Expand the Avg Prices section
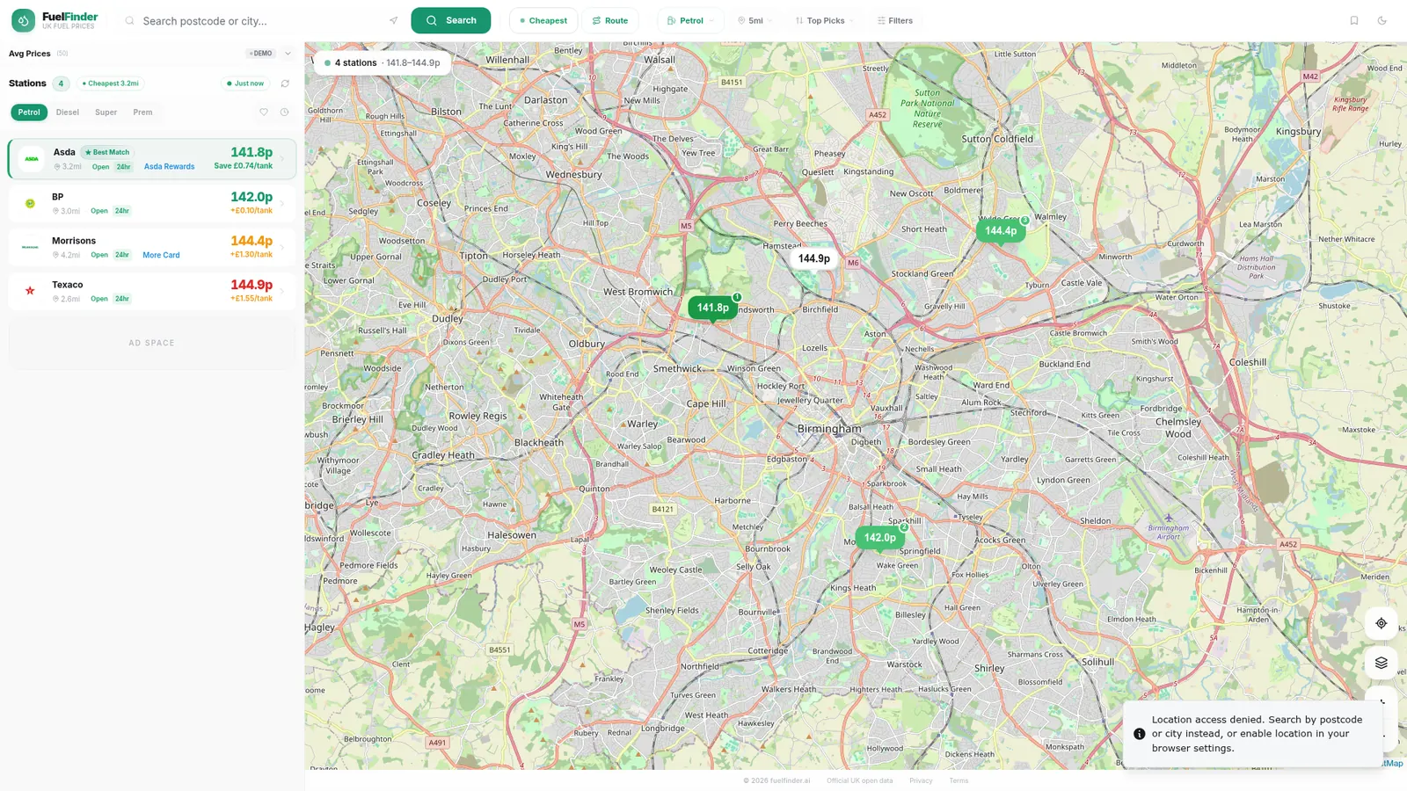The width and height of the screenshot is (1407, 791). click(288, 54)
